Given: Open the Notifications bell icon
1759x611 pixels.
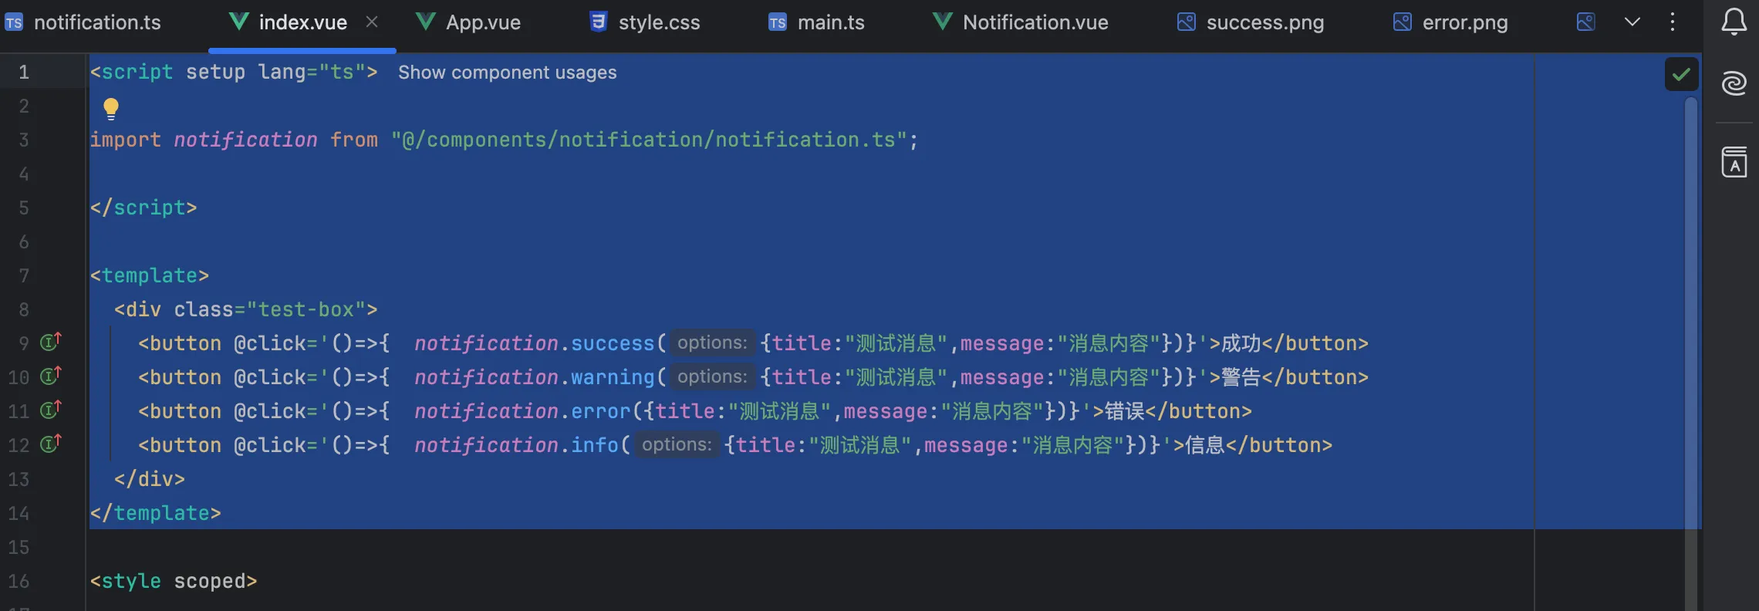Looking at the screenshot, I should pos(1734,22).
